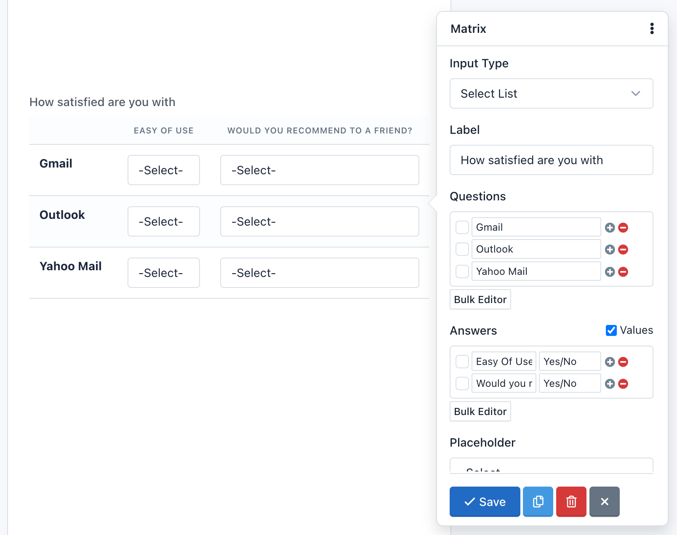The height and width of the screenshot is (535, 677).
Task: Open the three-dot Matrix options menu
Action: click(x=652, y=28)
